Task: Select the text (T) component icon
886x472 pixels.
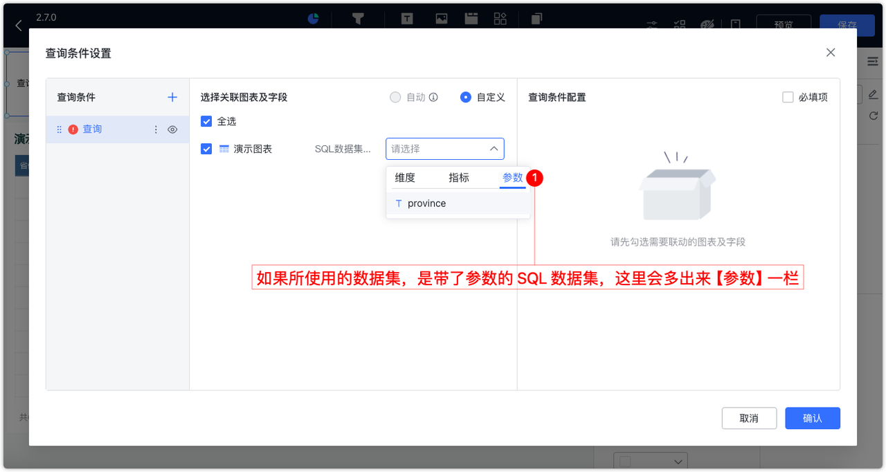Action: [407, 19]
